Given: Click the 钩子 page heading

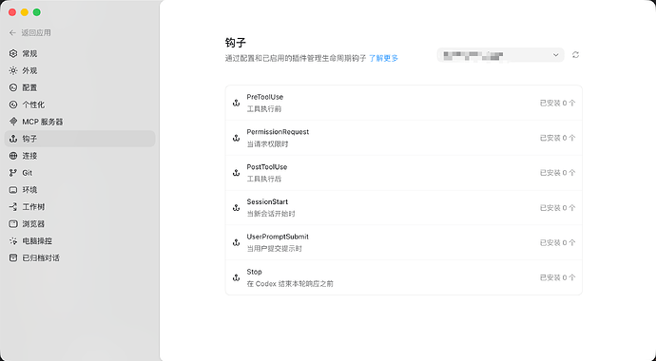Looking at the screenshot, I should pyautogui.click(x=236, y=43).
